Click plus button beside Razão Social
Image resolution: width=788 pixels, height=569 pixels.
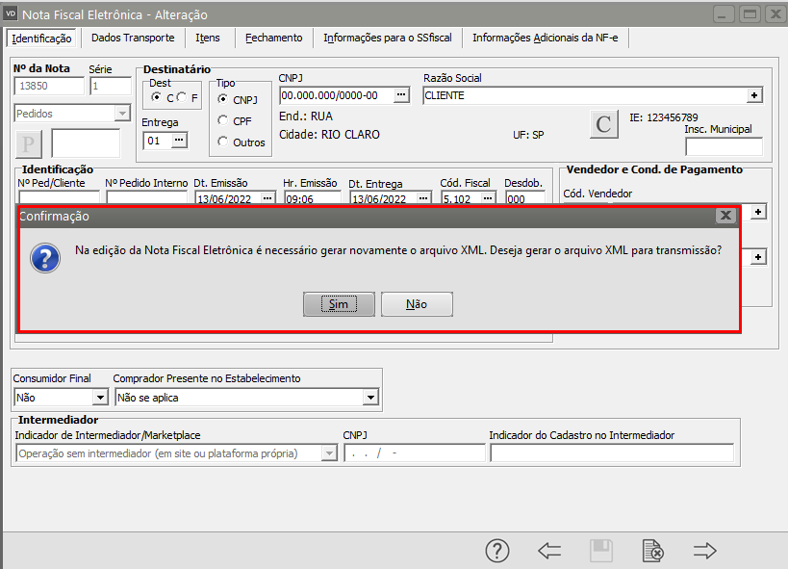pos(755,95)
